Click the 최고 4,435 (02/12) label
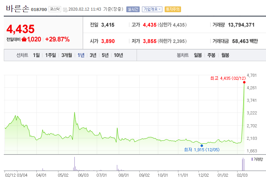 pos(228,78)
